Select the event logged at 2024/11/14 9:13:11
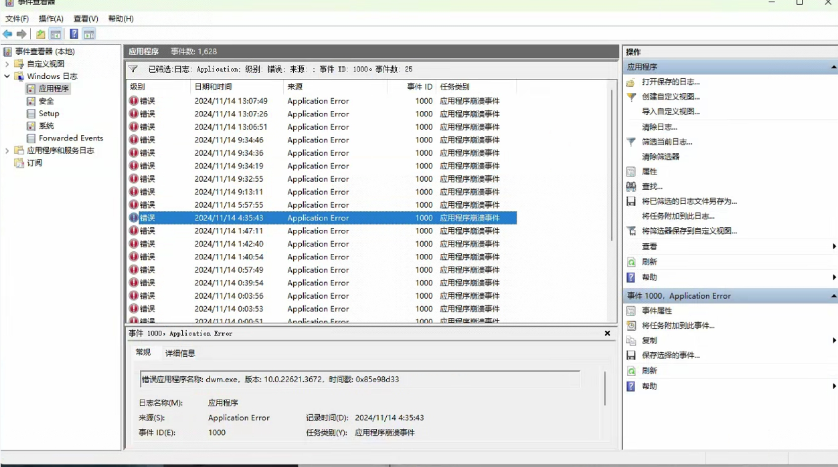 (321, 192)
